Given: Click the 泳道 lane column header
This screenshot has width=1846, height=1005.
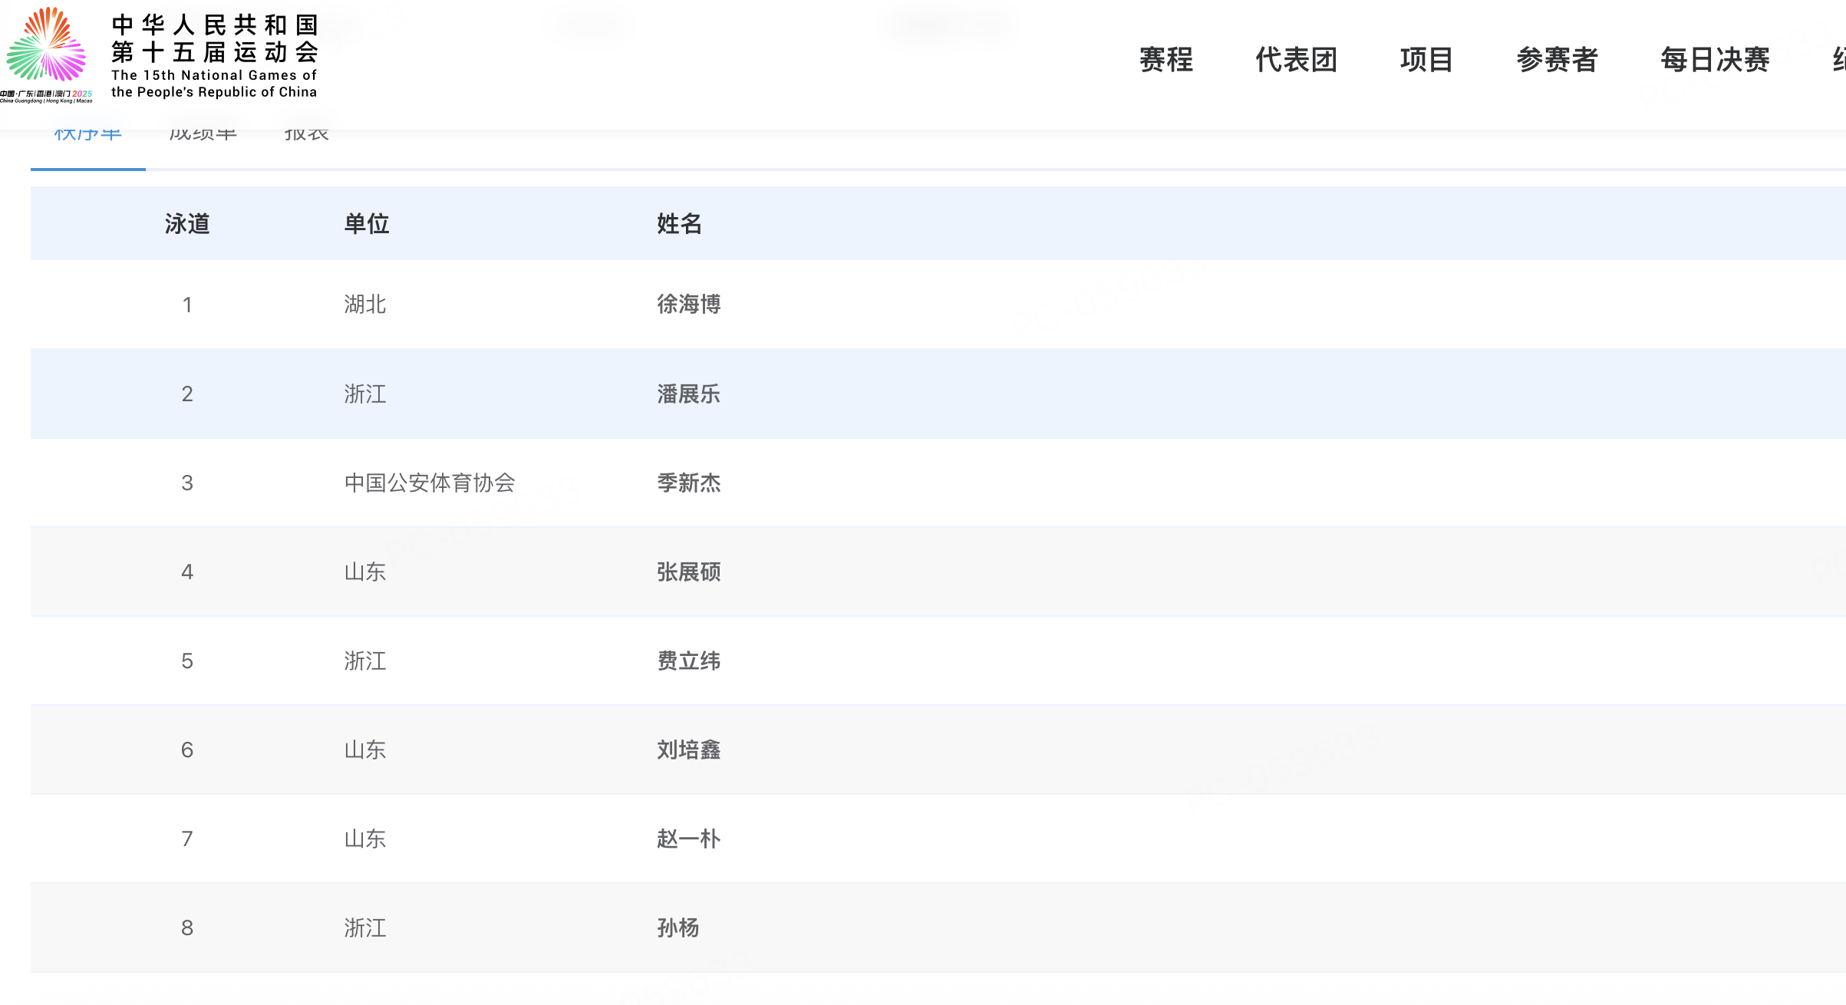Looking at the screenshot, I should pos(186,224).
